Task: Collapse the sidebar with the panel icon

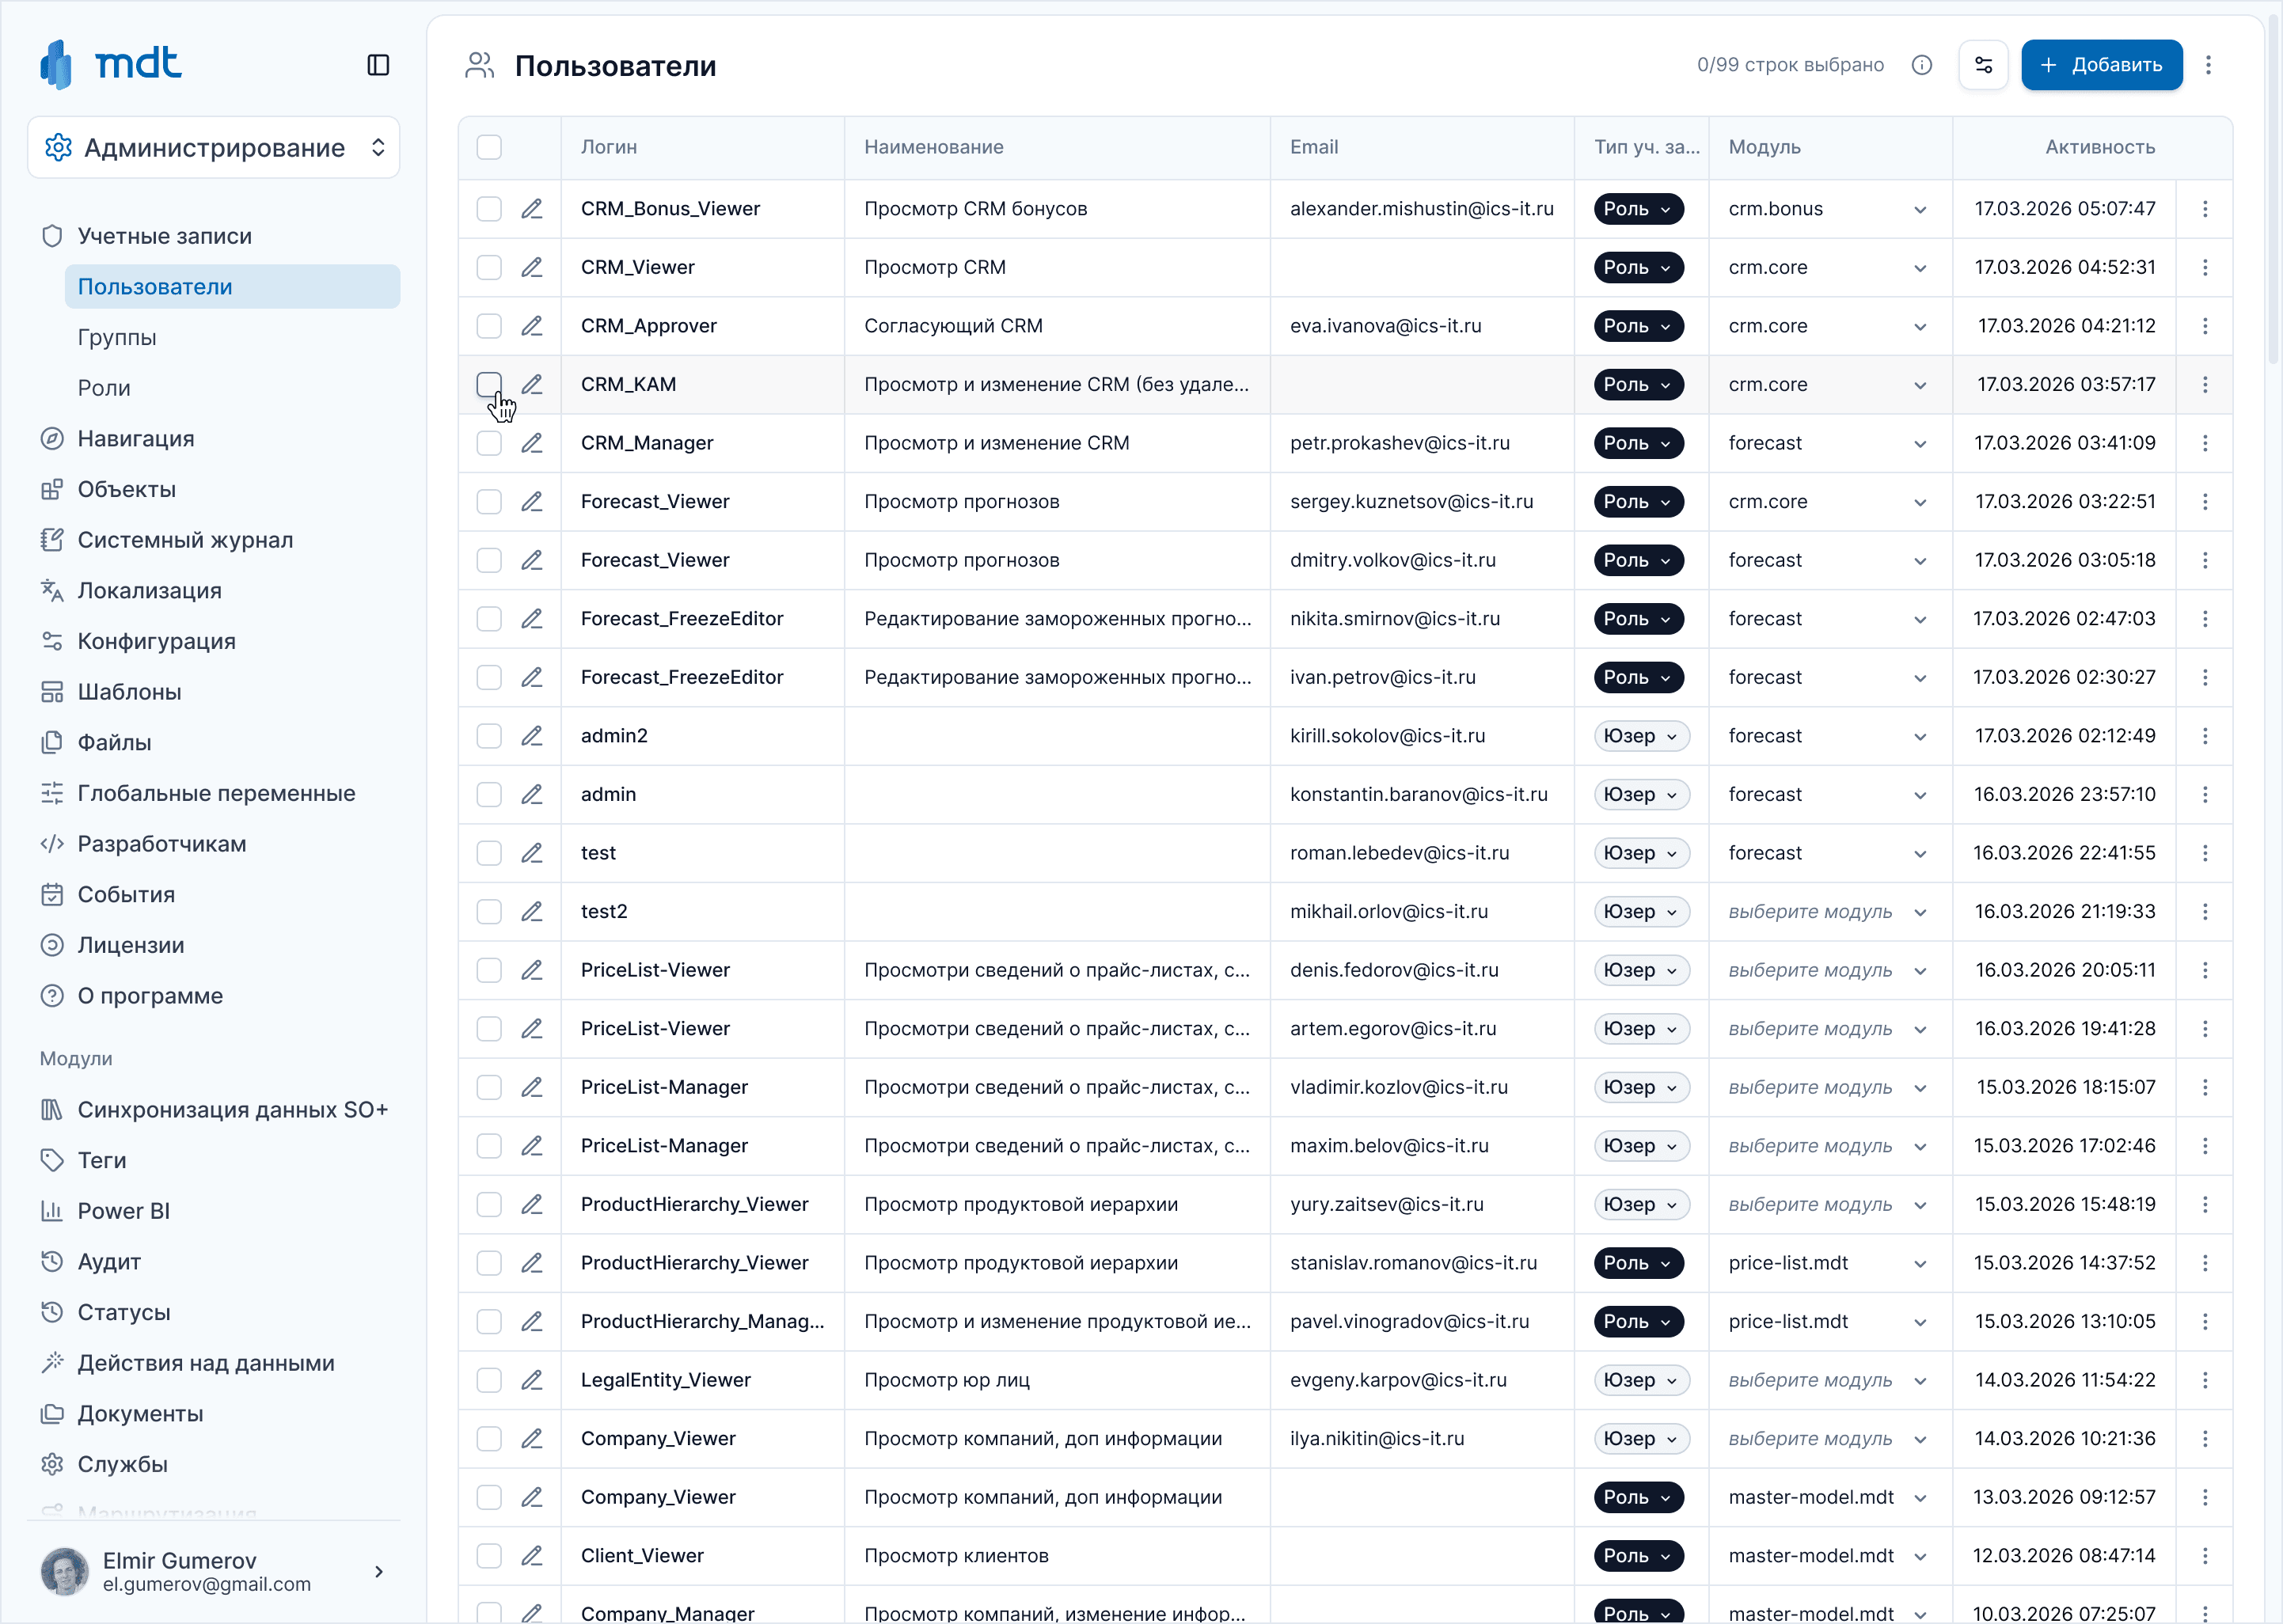Action: click(378, 65)
